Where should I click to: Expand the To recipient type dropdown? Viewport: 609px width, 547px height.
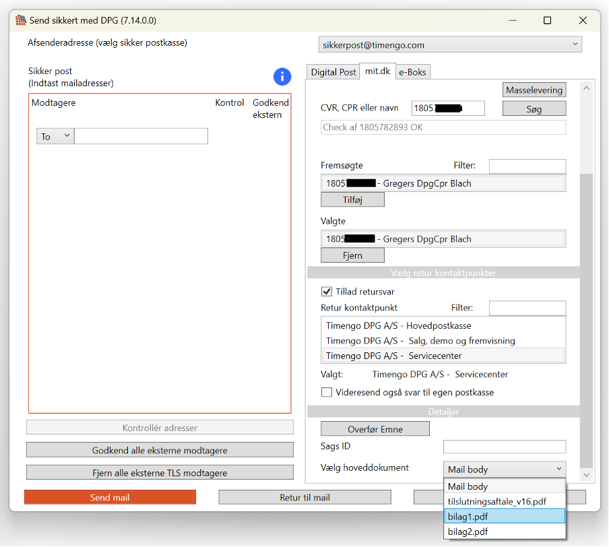[x=55, y=137]
